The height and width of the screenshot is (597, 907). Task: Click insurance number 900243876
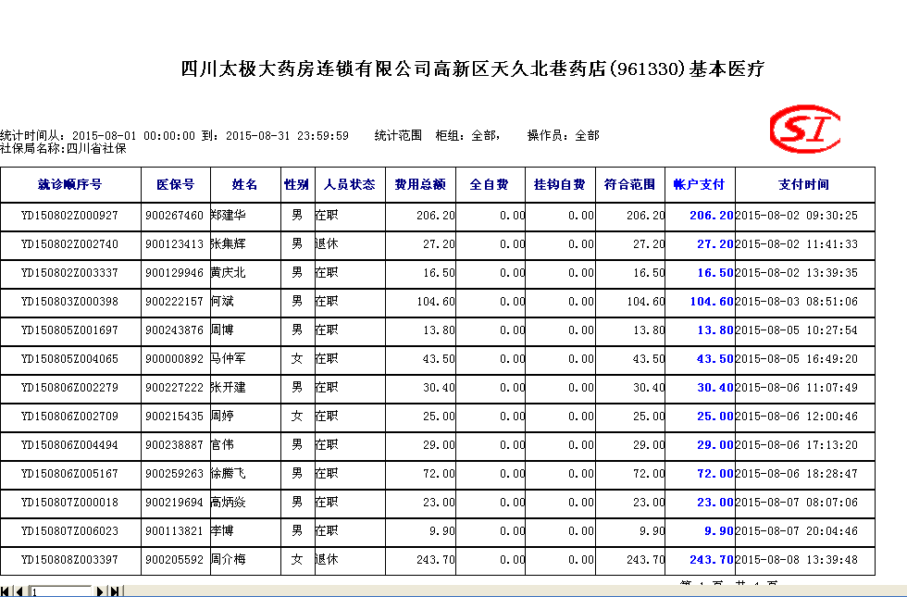175,330
